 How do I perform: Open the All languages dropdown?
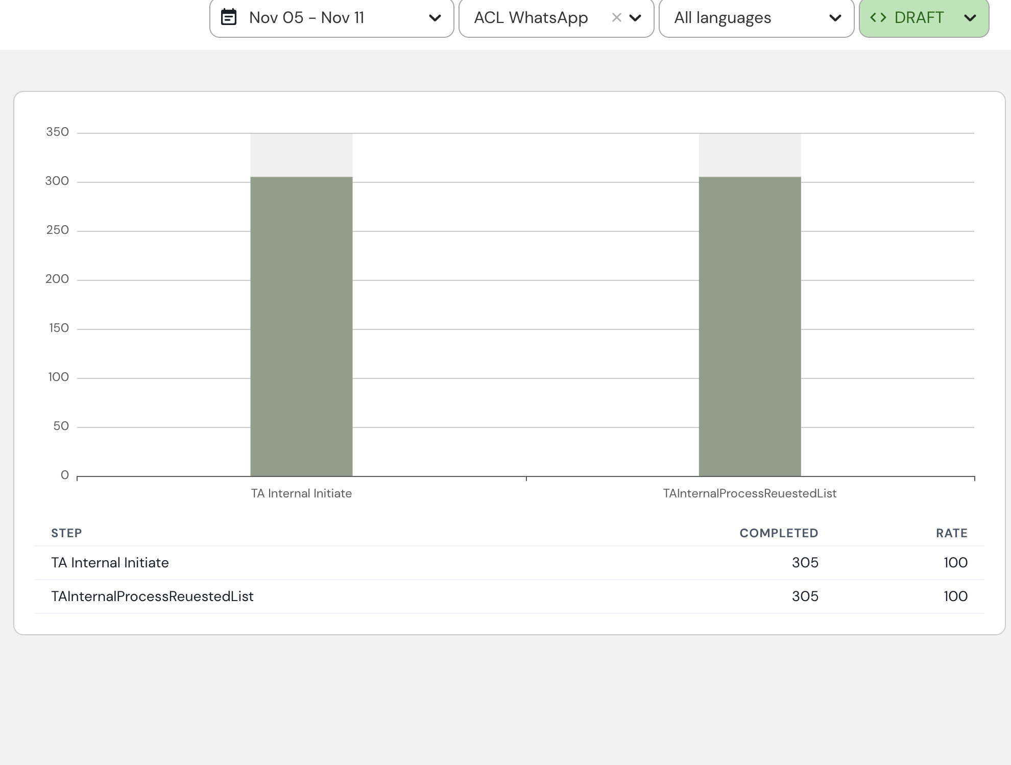756,18
